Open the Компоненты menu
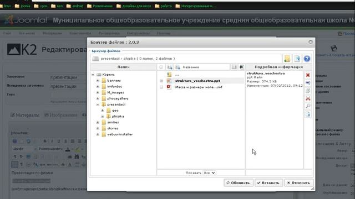This screenshot has height=199, width=355. click(80, 33)
